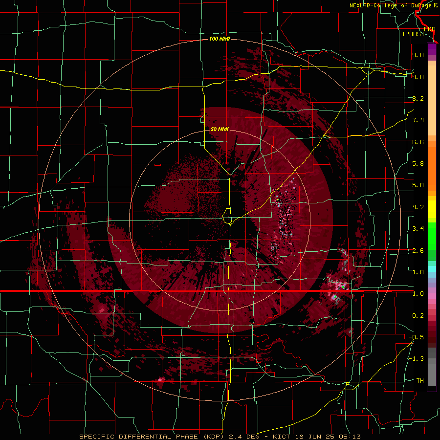Click the 1.8 scale value
440x440 pixels.
418,272
